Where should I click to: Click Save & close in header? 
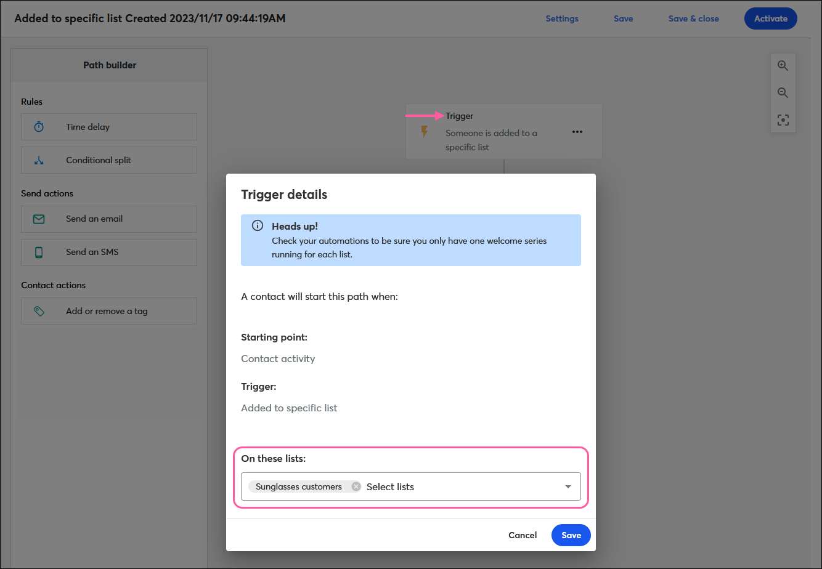[x=693, y=18]
